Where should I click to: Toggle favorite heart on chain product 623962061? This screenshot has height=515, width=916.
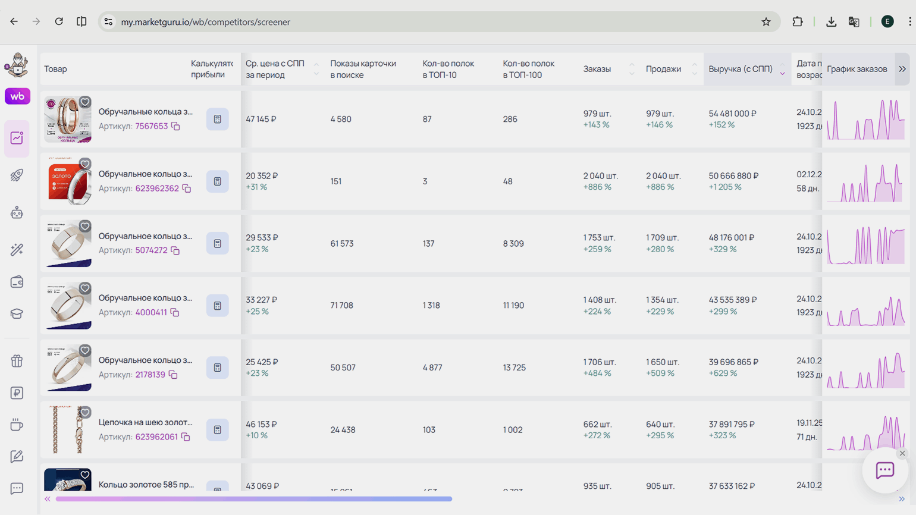pos(85,413)
